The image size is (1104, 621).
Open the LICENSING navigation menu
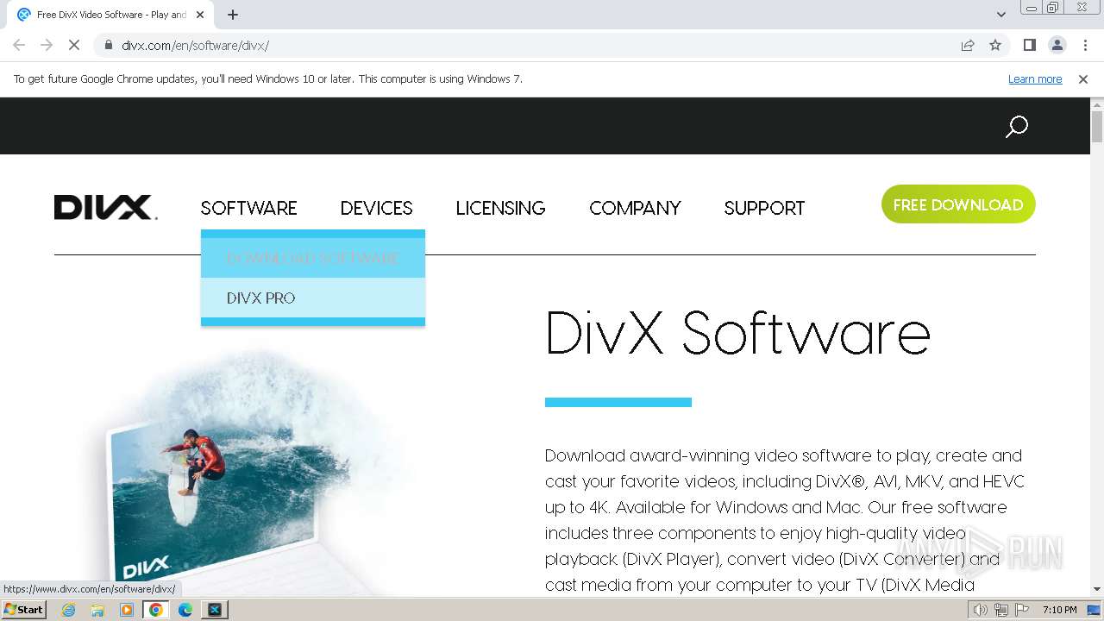(500, 208)
